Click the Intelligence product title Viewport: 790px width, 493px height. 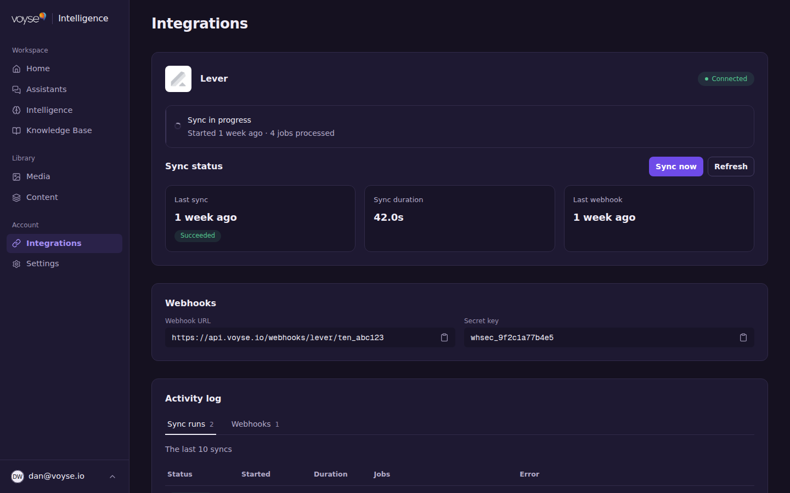[83, 19]
